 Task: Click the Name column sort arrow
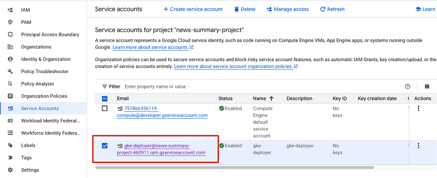point(271,99)
